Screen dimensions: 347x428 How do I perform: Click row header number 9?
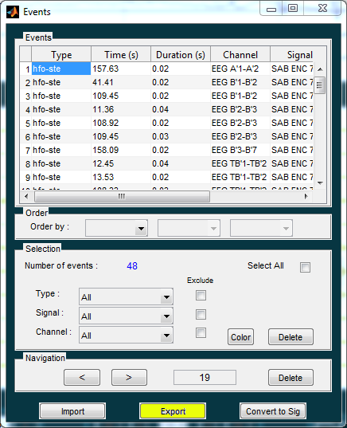tap(26, 177)
